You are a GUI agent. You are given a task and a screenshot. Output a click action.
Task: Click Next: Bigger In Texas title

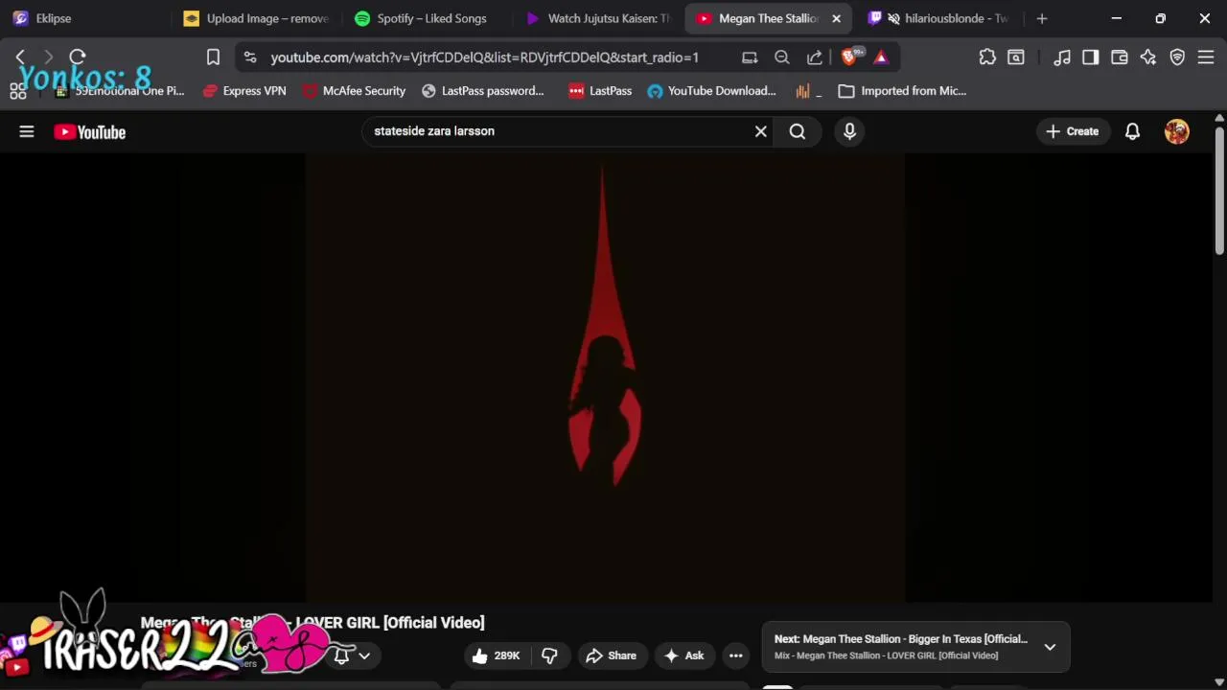point(901,639)
